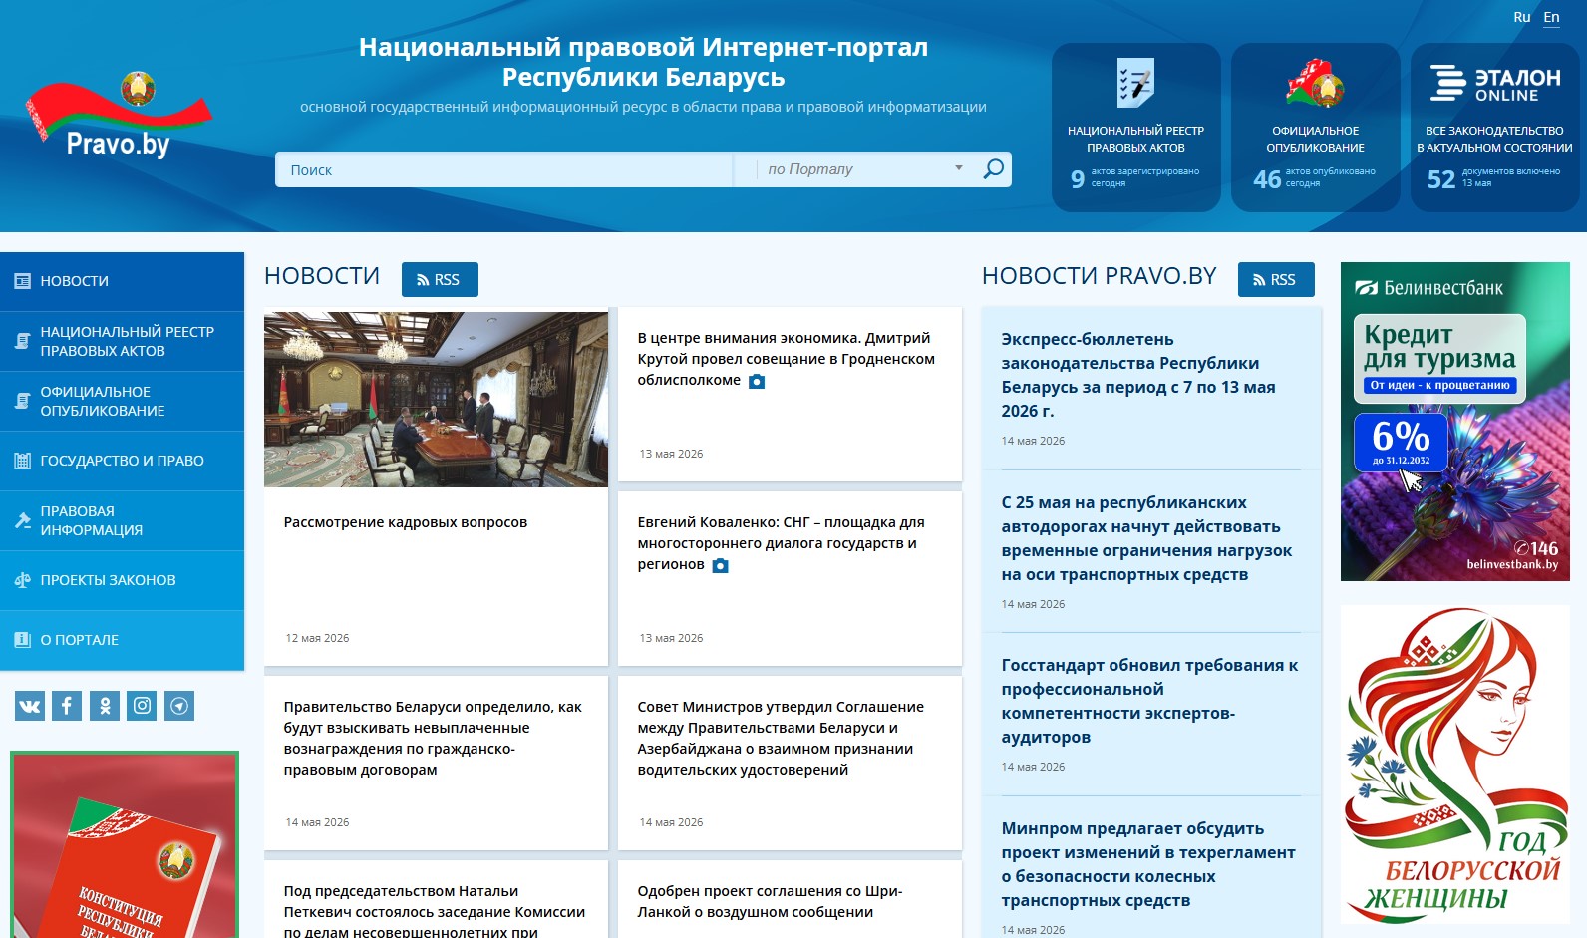1587x938 pixels.
Task: Open Facebook social page icon
Action: 67,706
